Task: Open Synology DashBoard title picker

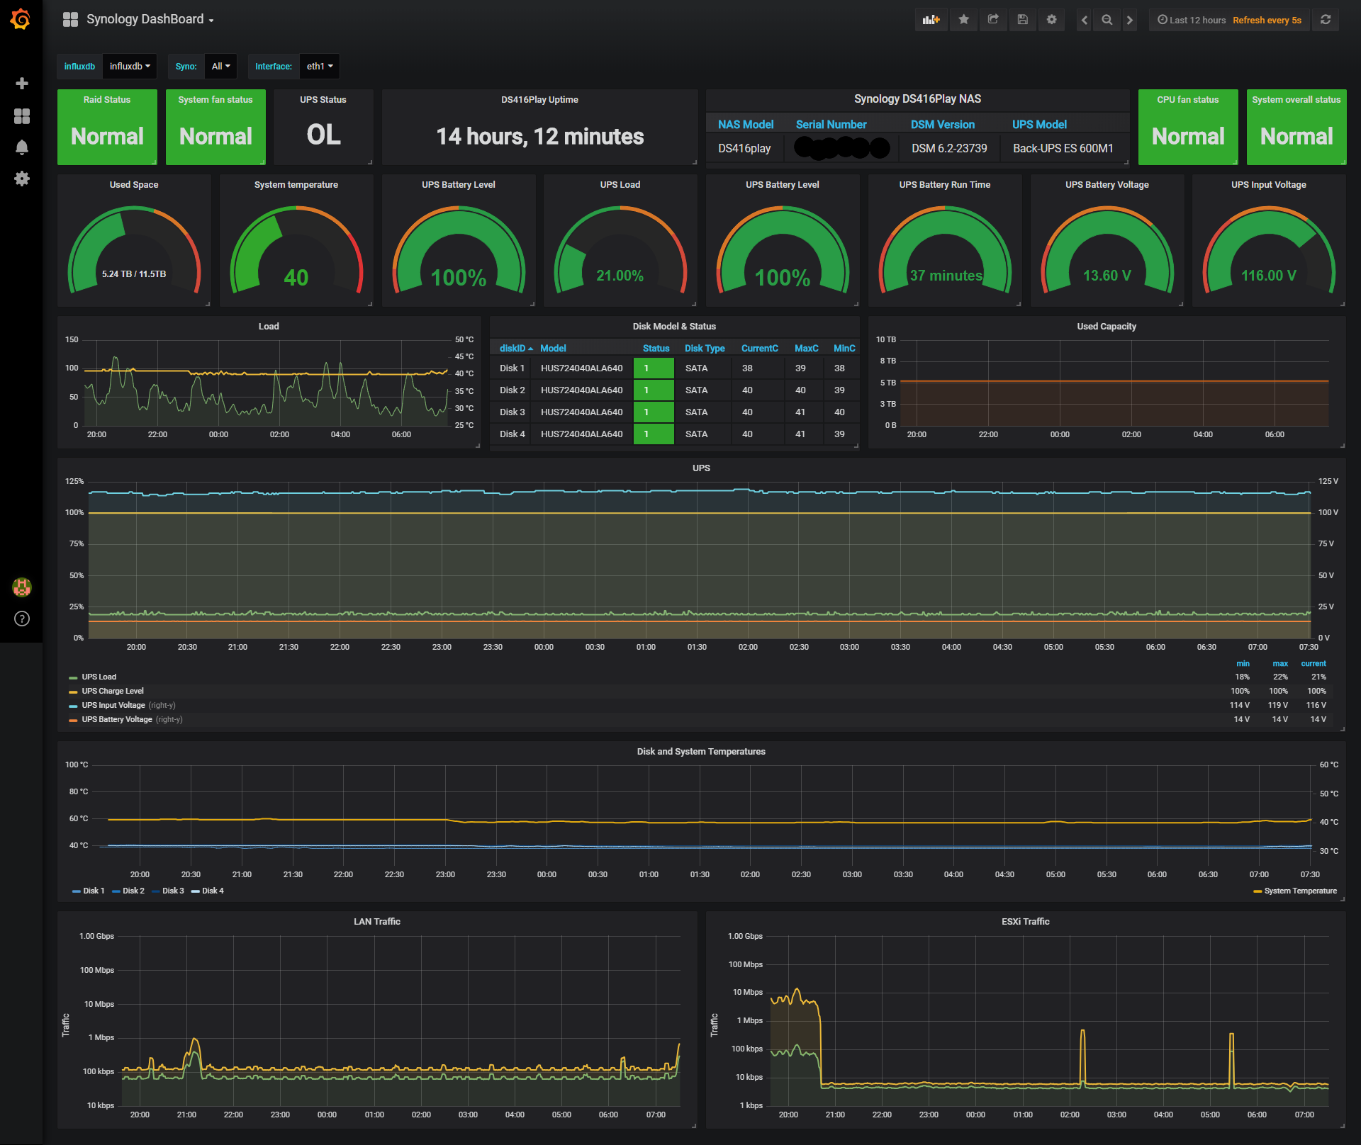Action: pyautogui.click(x=145, y=19)
